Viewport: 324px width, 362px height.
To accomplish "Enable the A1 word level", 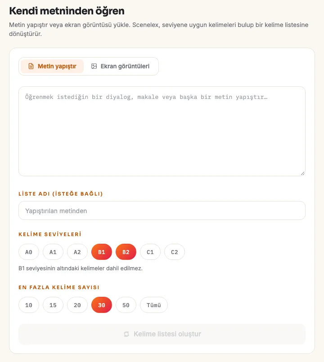I will 53,252.
